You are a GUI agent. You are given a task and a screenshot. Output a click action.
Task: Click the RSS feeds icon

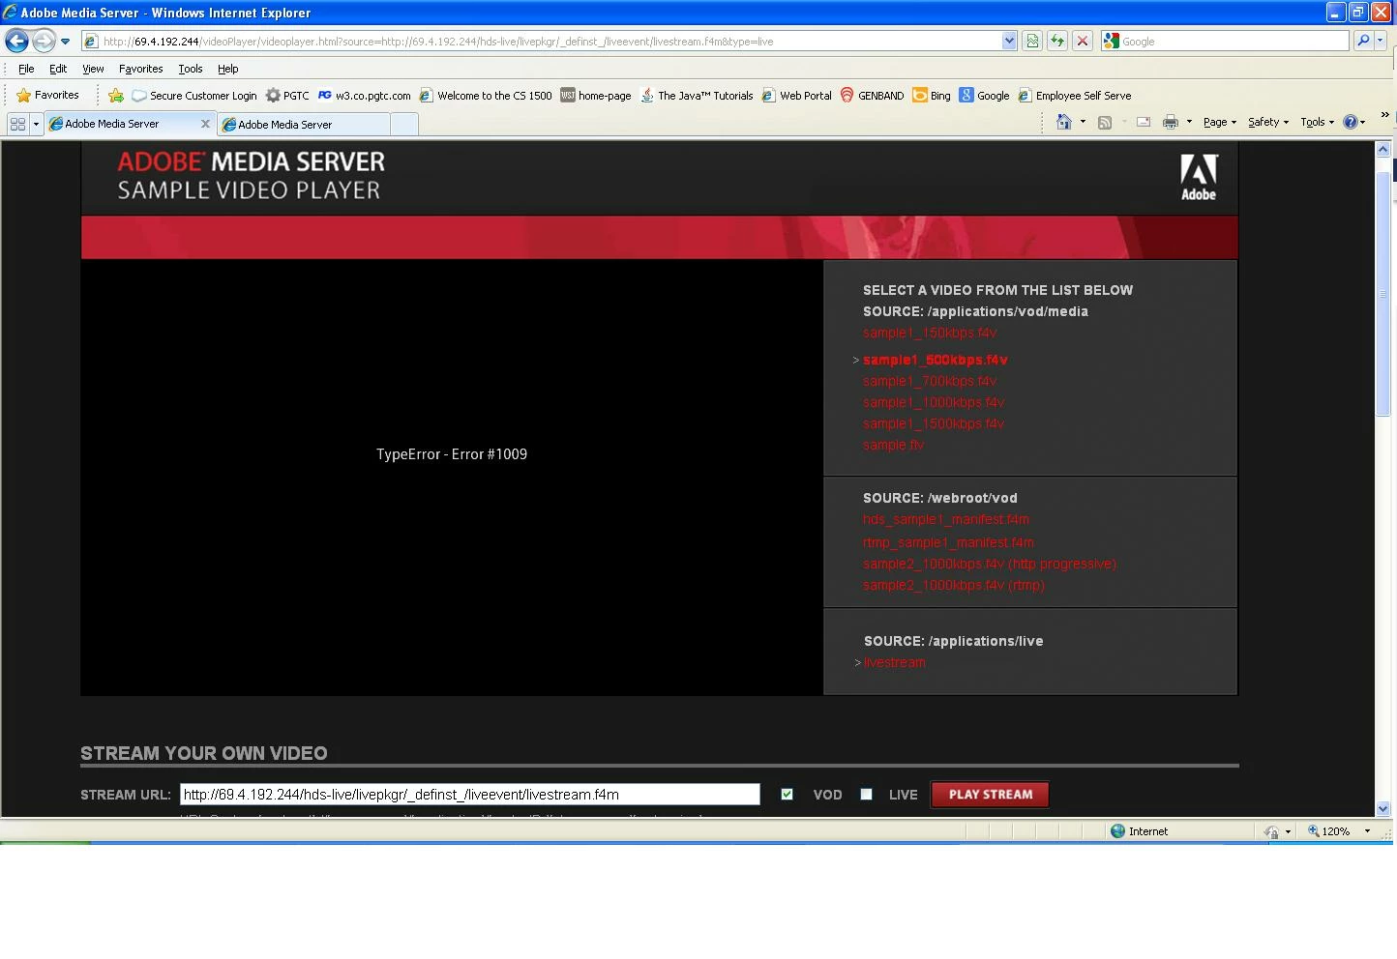[x=1105, y=122]
